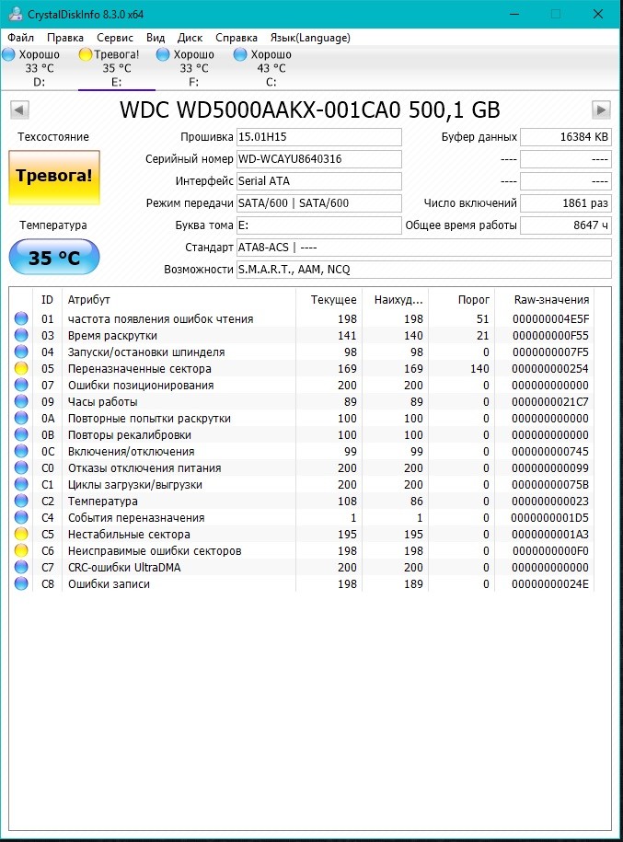Click the blue status icon for attribute C2
Viewport: 623px width, 842px height.
pos(21,501)
